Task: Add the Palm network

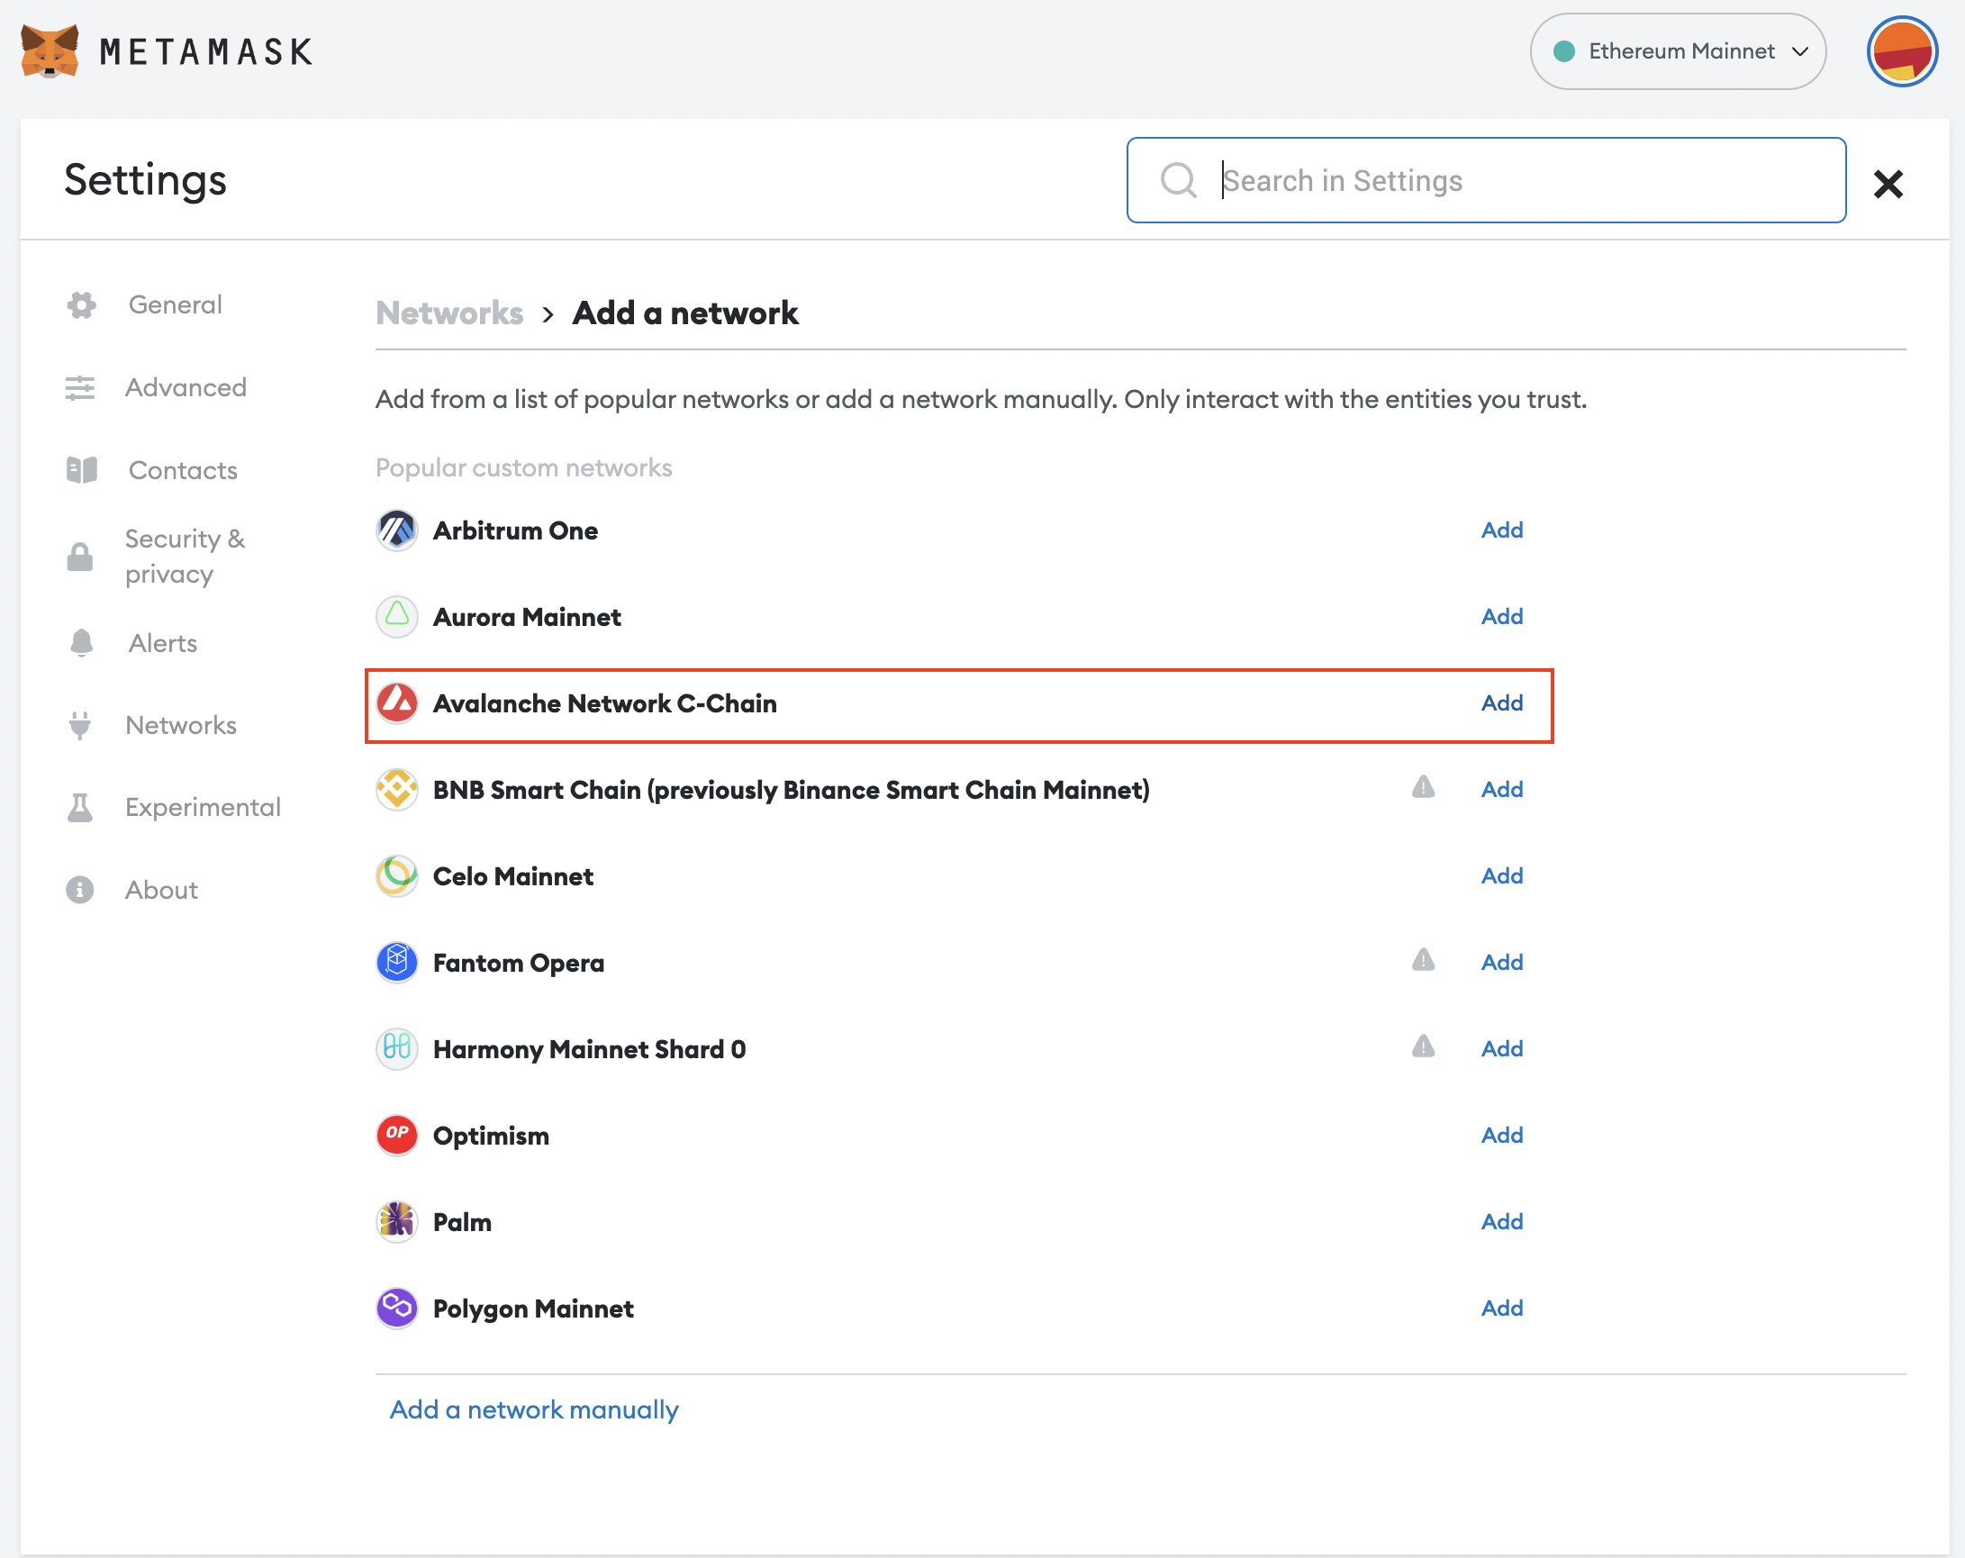Action: coord(1502,1221)
